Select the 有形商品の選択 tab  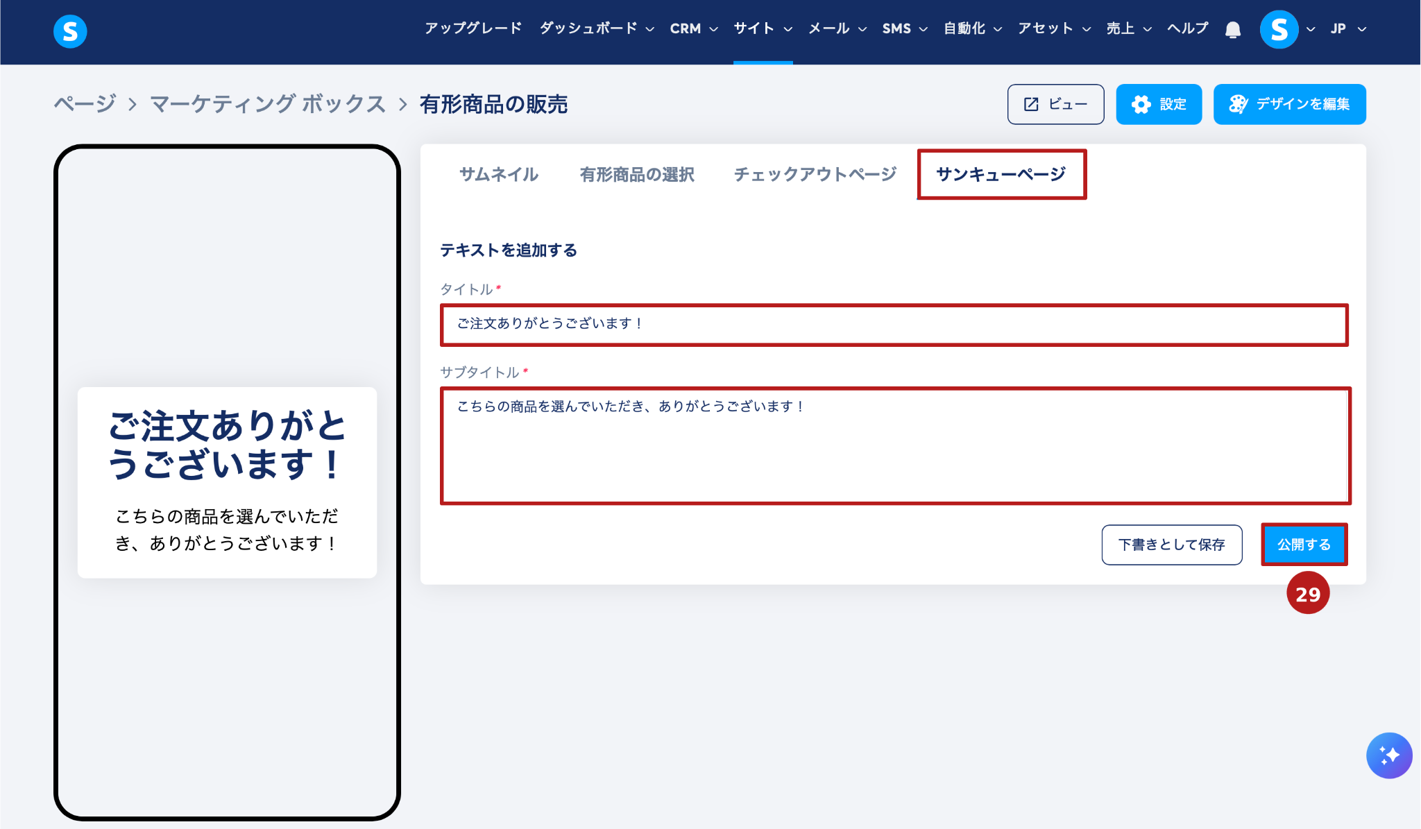(x=636, y=174)
